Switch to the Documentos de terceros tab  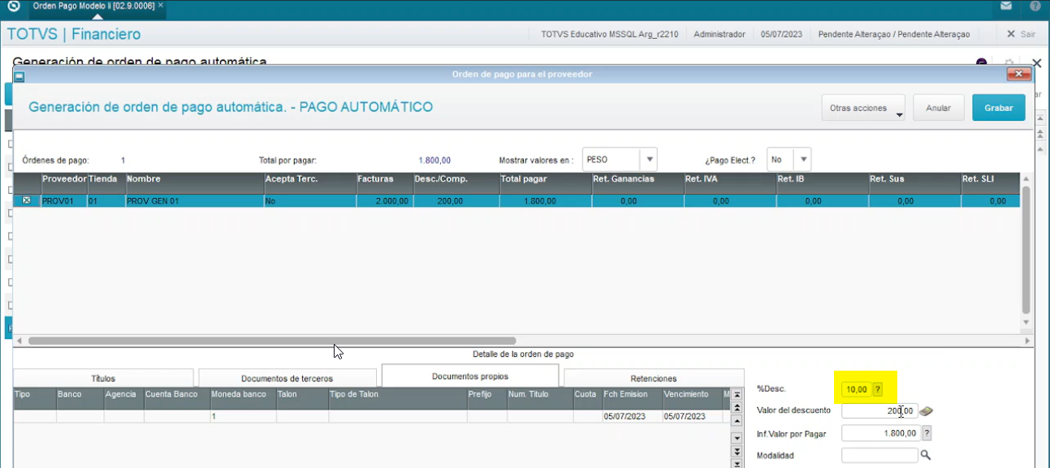[287, 378]
